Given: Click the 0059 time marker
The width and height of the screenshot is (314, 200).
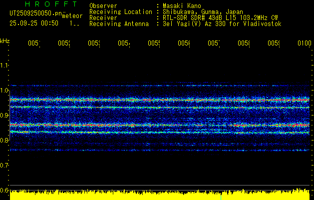Looking at the screenshot, I should (x=274, y=43).
